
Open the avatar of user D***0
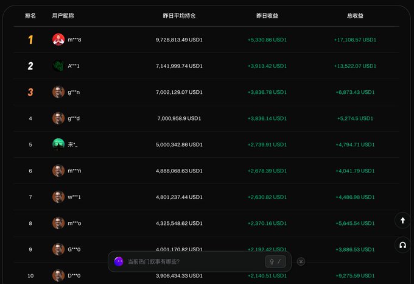click(x=58, y=275)
